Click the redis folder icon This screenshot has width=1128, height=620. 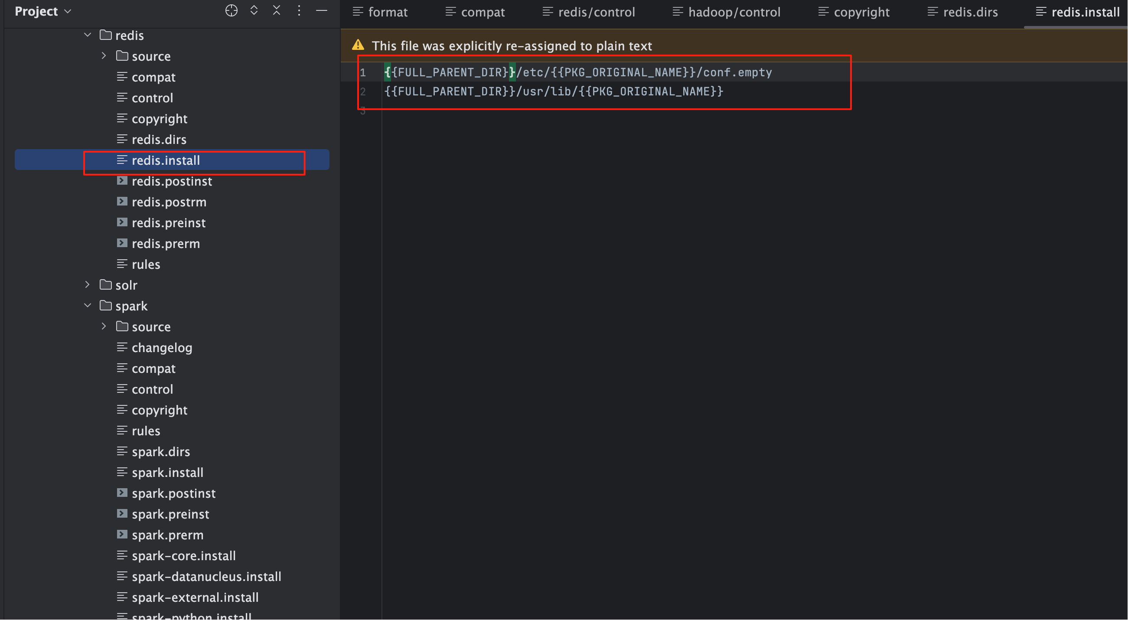(x=105, y=35)
